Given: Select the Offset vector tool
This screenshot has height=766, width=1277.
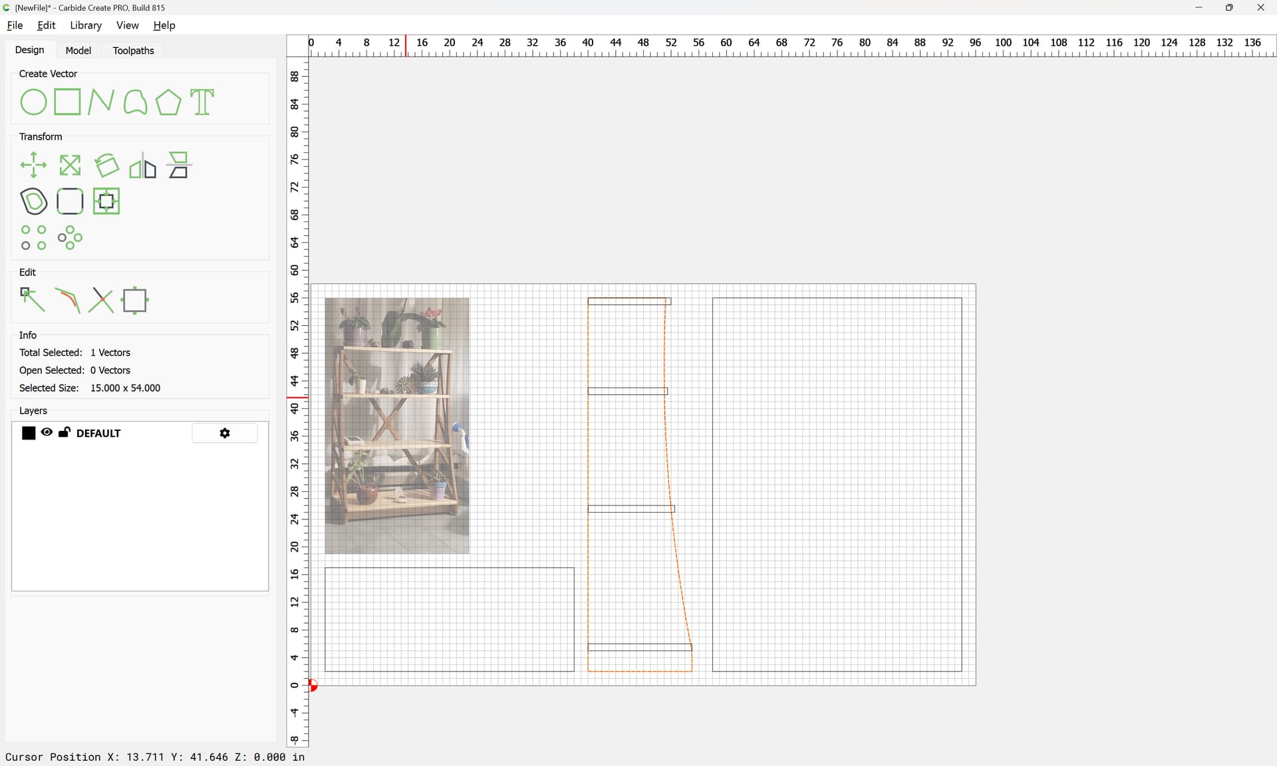Looking at the screenshot, I should 33,201.
